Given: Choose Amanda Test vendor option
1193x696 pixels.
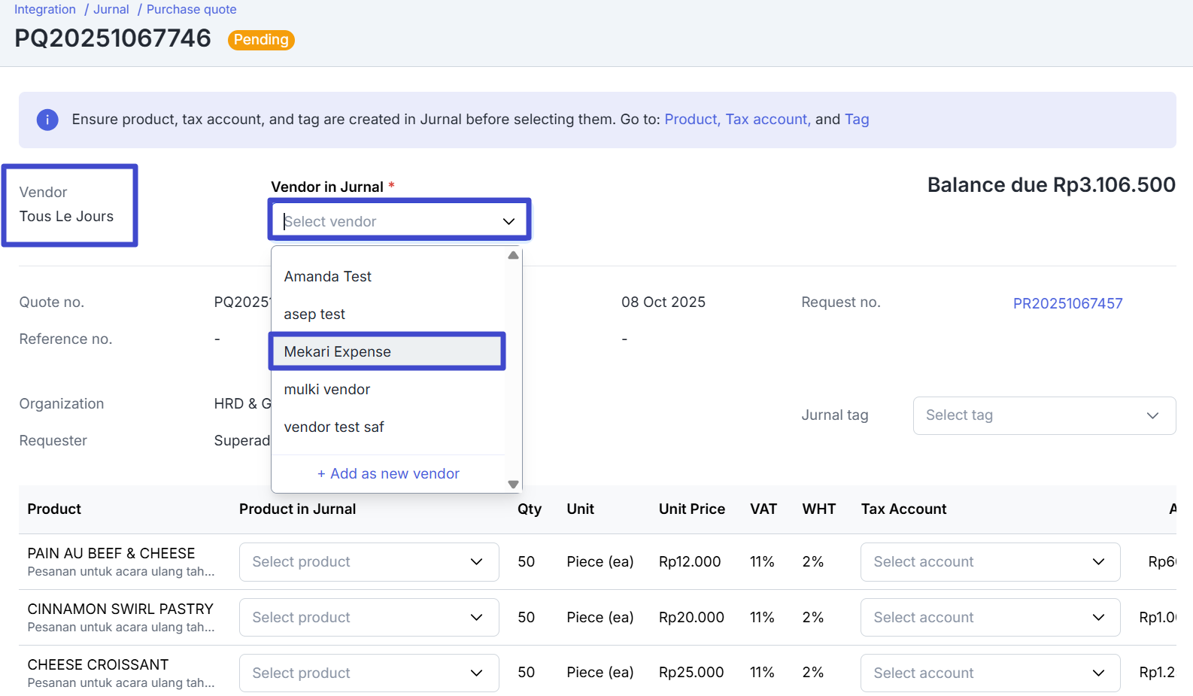Looking at the screenshot, I should click(328, 277).
